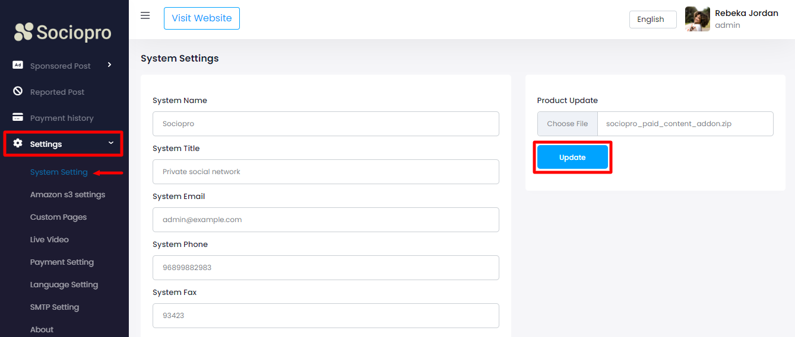Click the hamburger menu icon

145,15
